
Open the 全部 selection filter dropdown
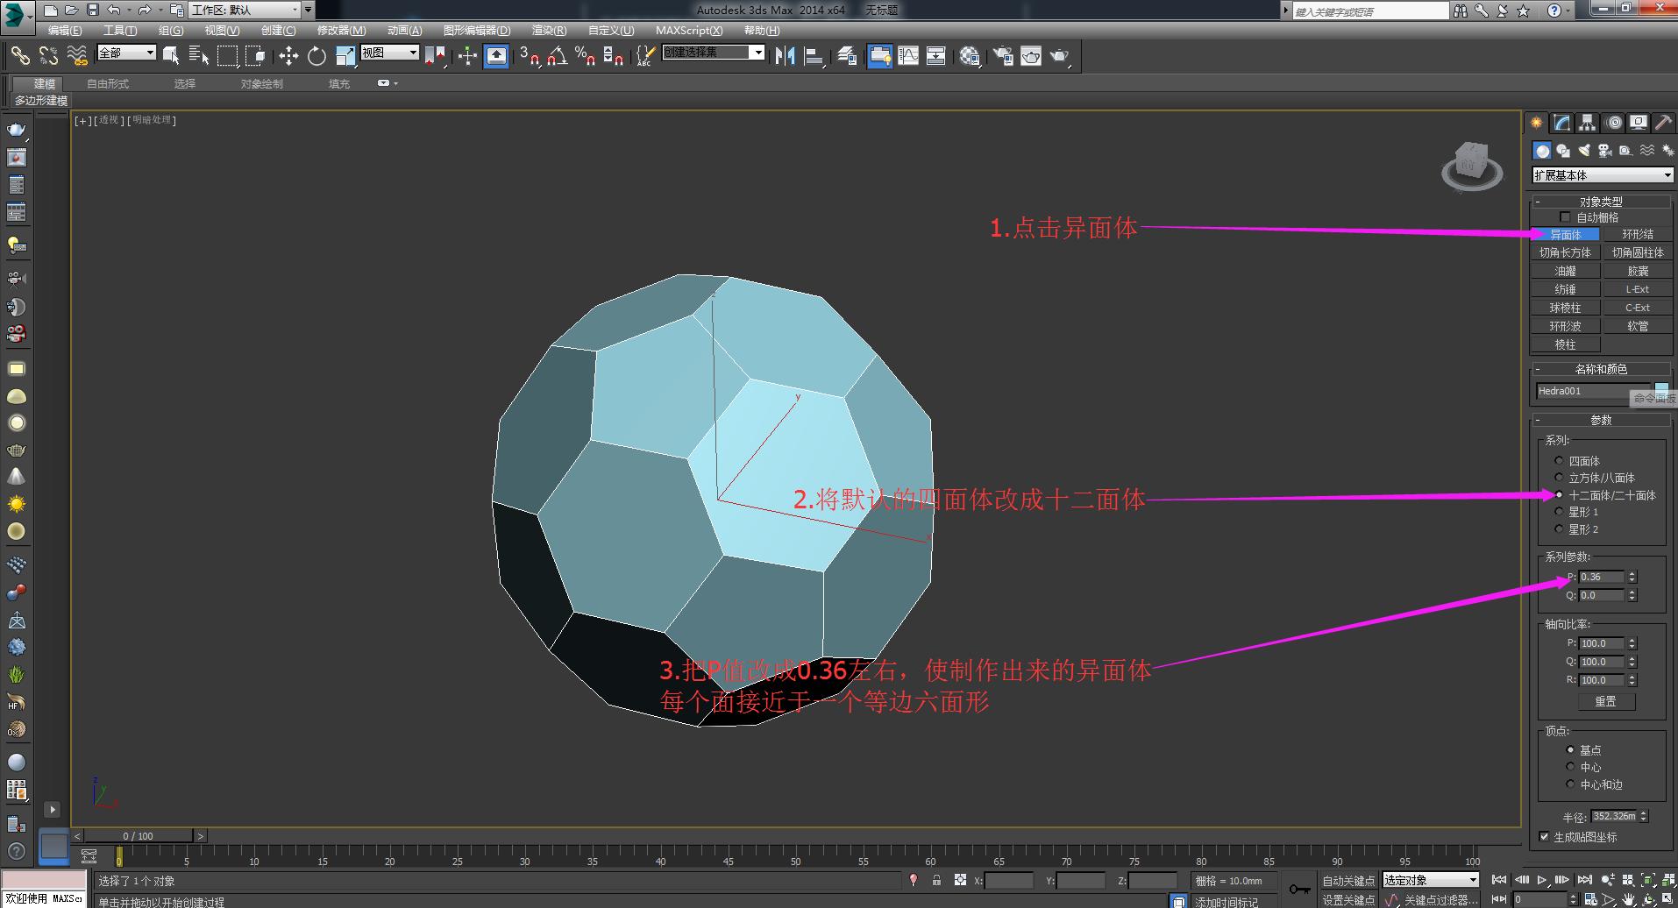tap(125, 53)
